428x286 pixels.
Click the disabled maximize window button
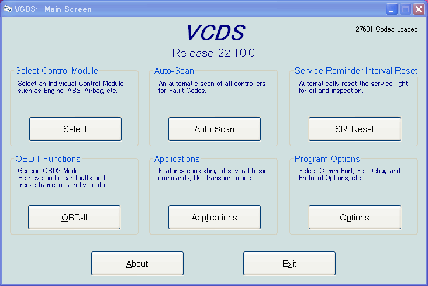point(405,9)
